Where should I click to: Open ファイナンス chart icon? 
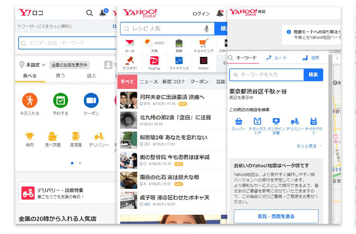coord(179,61)
